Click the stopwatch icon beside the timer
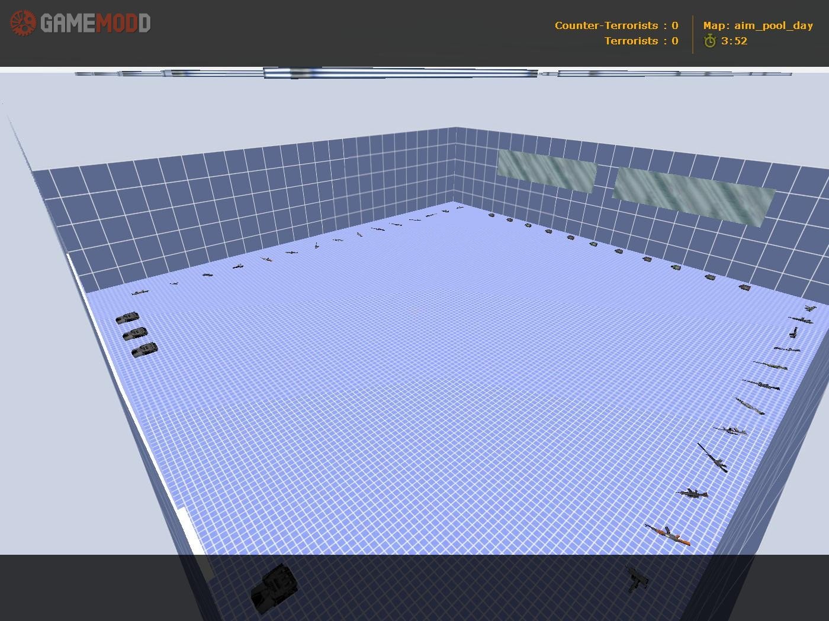 pyautogui.click(x=709, y=41)
